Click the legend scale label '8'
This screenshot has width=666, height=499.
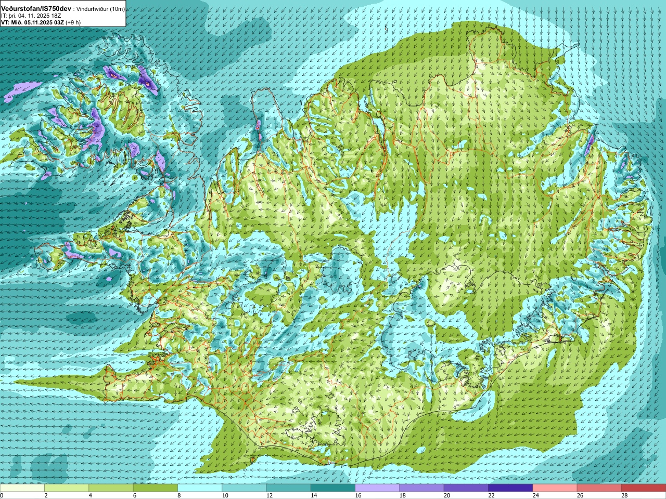pos(178,495)
